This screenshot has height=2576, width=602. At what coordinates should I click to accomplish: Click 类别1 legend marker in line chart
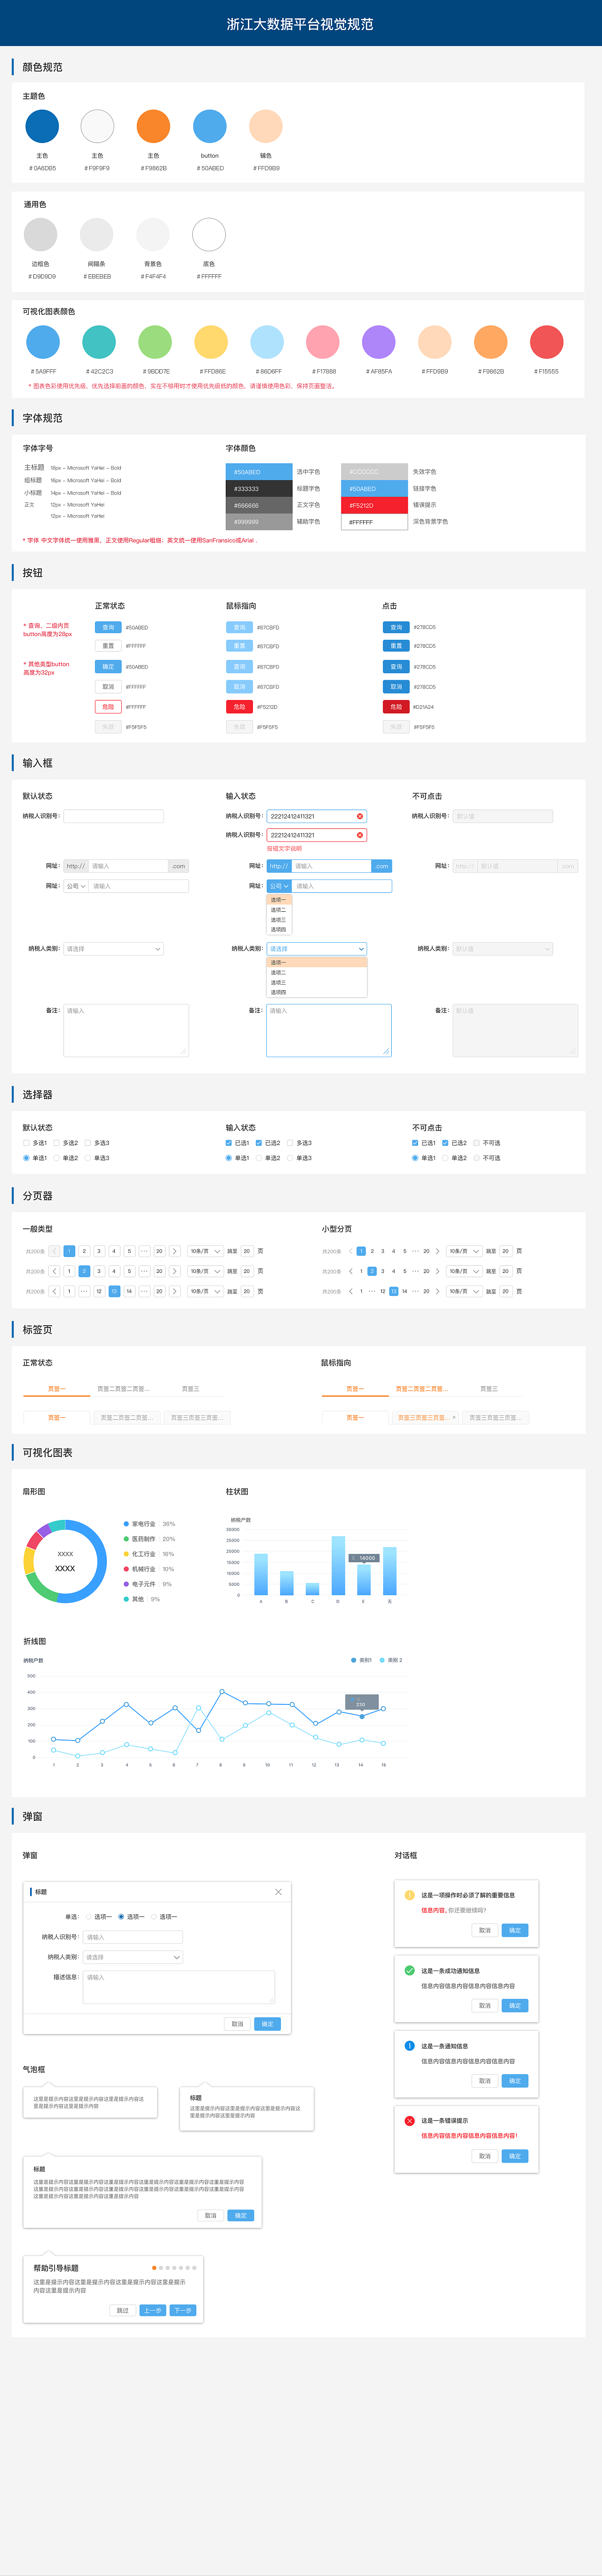click(x=353, y=1660)
